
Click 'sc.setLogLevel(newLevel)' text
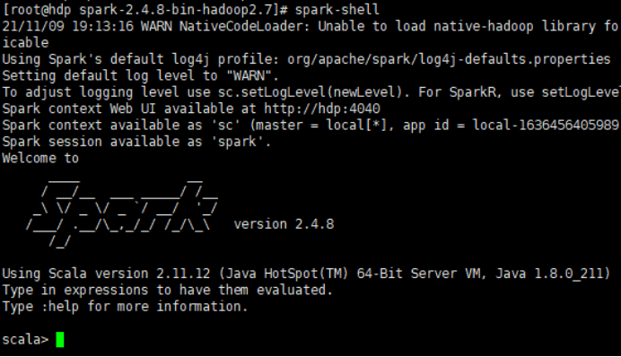click(x=310, y=92)
